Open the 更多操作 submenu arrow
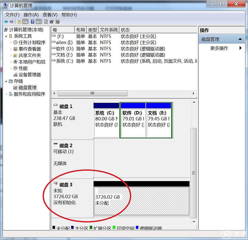The image size is (248, 240). tap(240, 48)
